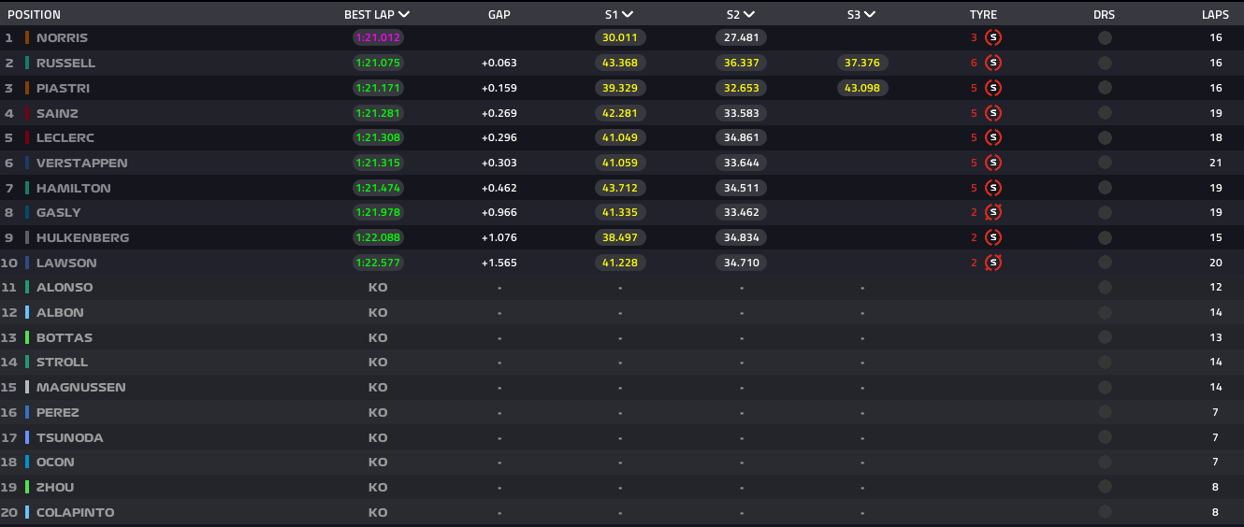The image size is (1244, 527).
Task: Click Russell's soft tyre icon
Action: coord(993,63)
